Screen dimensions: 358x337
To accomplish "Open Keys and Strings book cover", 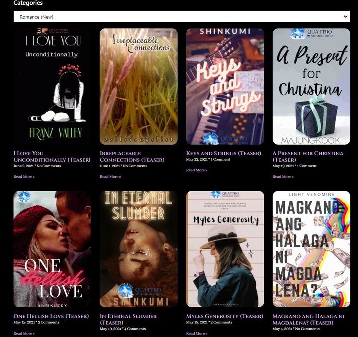I will point(225,86).
